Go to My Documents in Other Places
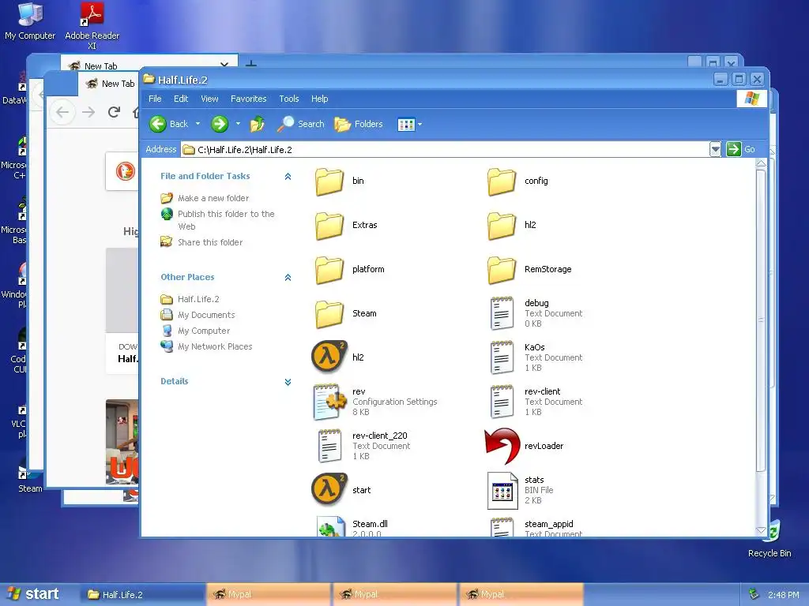This screenshot has width=809, height=606. [206, 315]
